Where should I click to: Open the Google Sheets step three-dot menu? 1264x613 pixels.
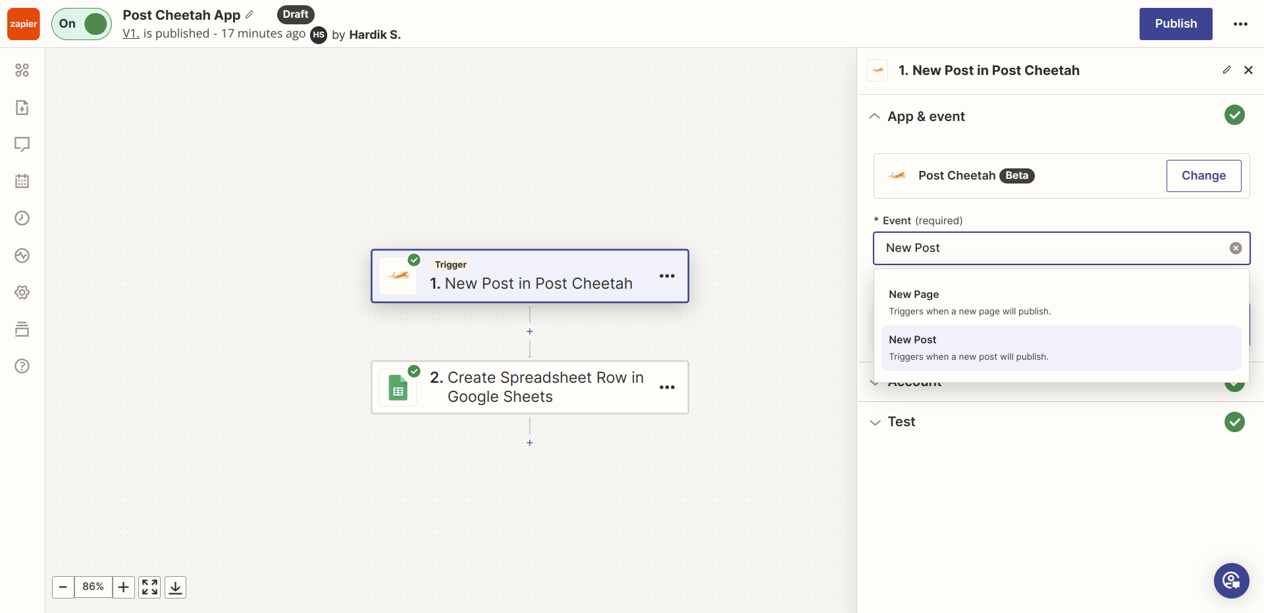tap(667, 387)
